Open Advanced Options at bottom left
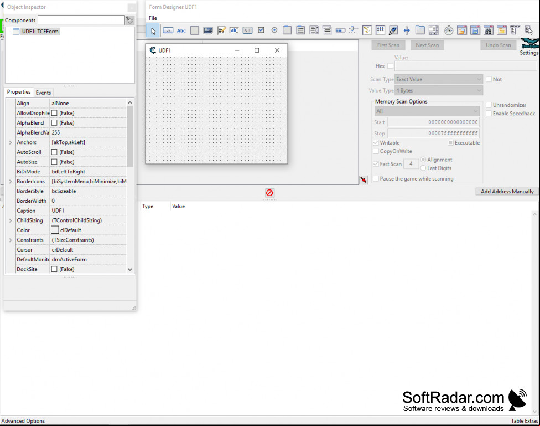540x426 pixels. [x=23, y=421]
